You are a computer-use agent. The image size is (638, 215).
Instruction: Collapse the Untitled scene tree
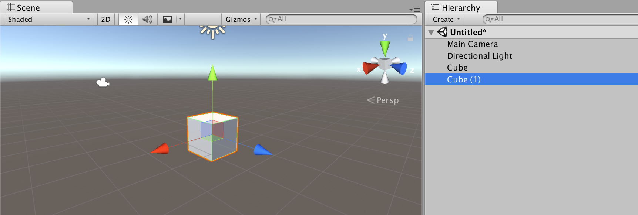[431, 33]
